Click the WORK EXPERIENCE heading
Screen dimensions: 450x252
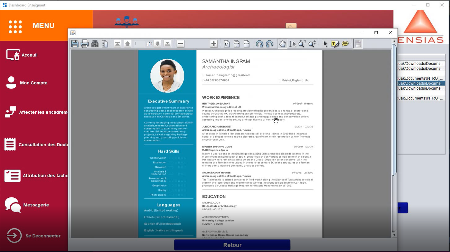coord(221,98)
